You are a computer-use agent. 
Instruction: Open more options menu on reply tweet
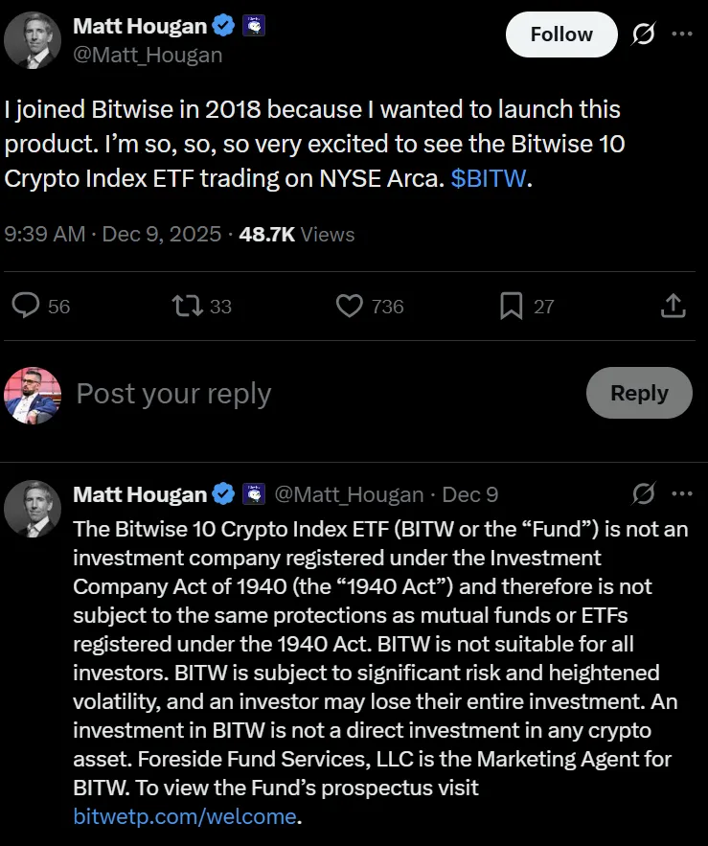[x=681, y=494]
